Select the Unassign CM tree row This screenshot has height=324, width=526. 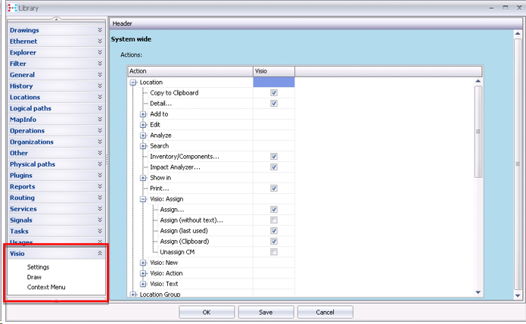click(177, 252)
